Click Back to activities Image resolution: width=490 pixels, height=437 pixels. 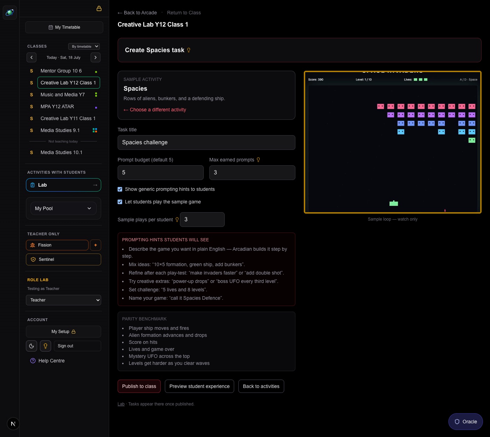coord(261,386)
